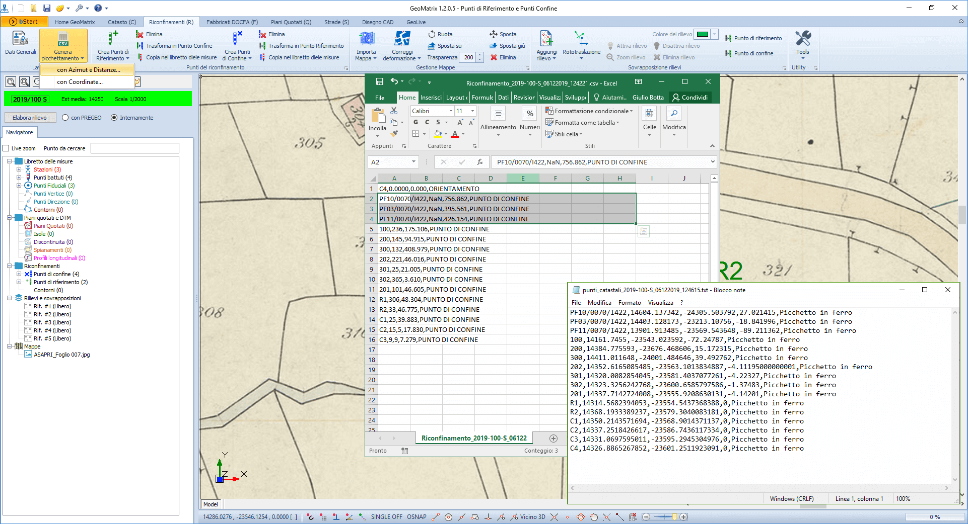
Task: Click Excel undo icon
Action: click(394, 81)
